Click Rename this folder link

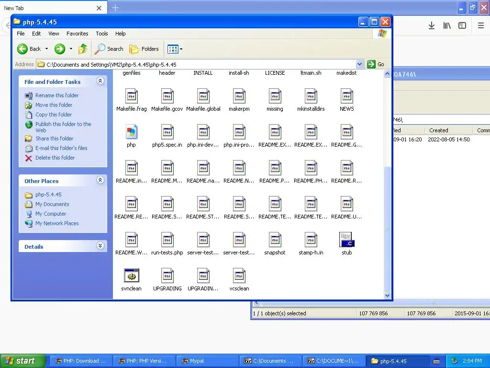(57, 95)
